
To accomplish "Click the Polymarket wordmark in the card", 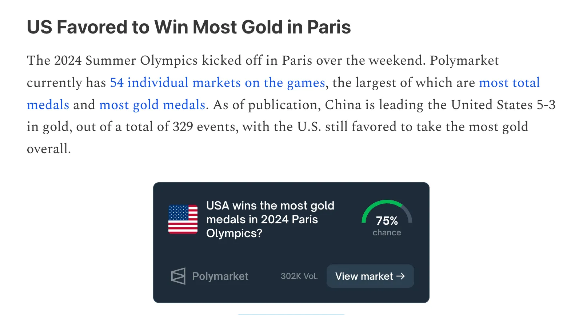I will [220, 276].
